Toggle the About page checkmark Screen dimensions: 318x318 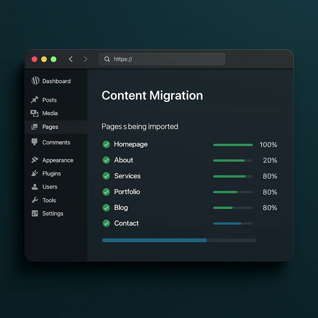point(106,160)
